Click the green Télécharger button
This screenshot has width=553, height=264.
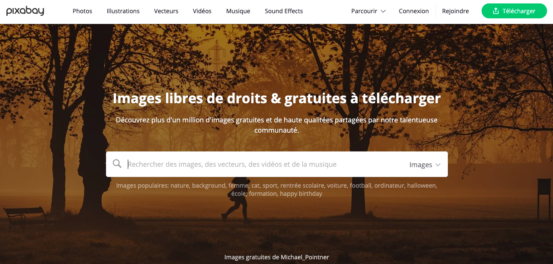coord(514,11)
